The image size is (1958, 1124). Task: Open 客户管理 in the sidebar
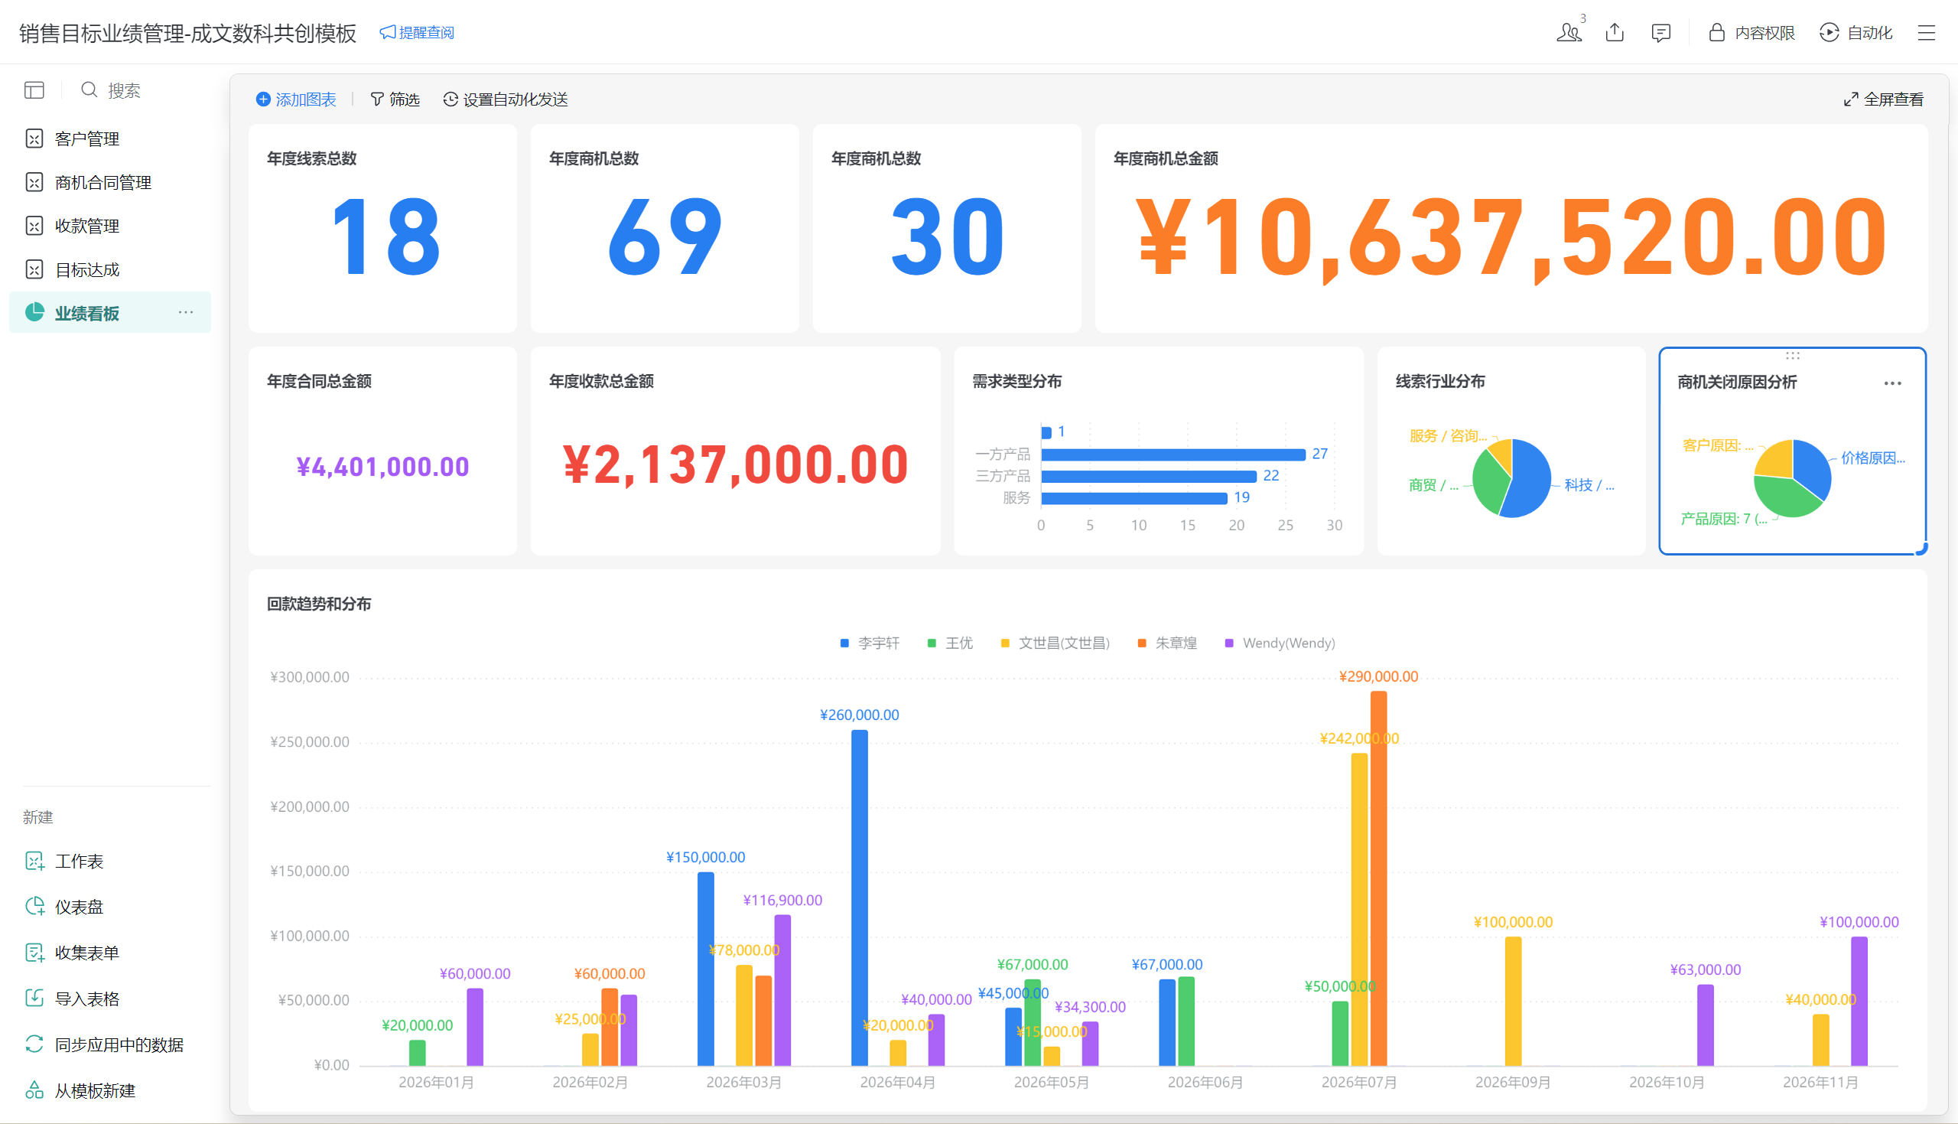click(86, 139)
